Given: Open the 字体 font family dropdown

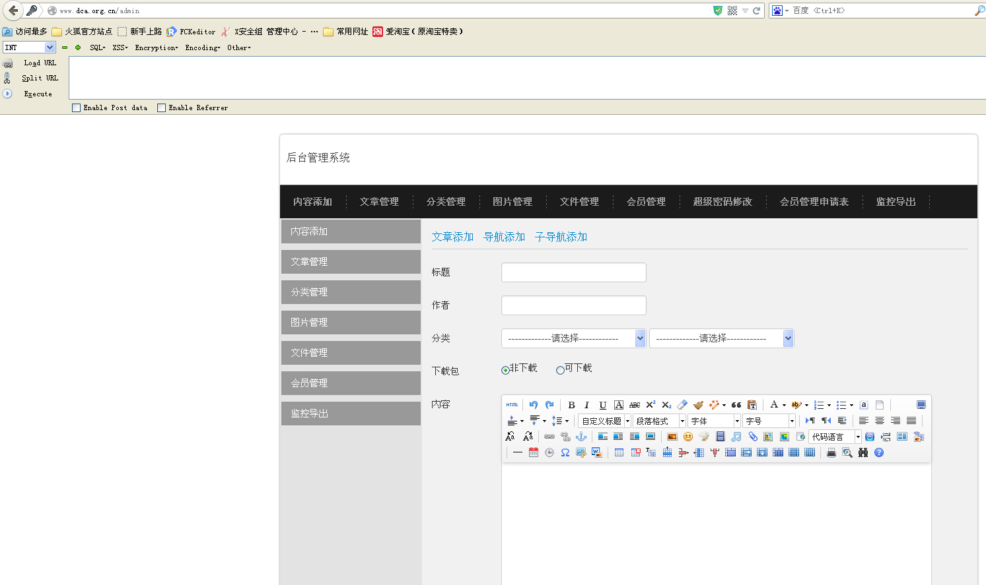Looking at the screenshot, I should (714, 421).
